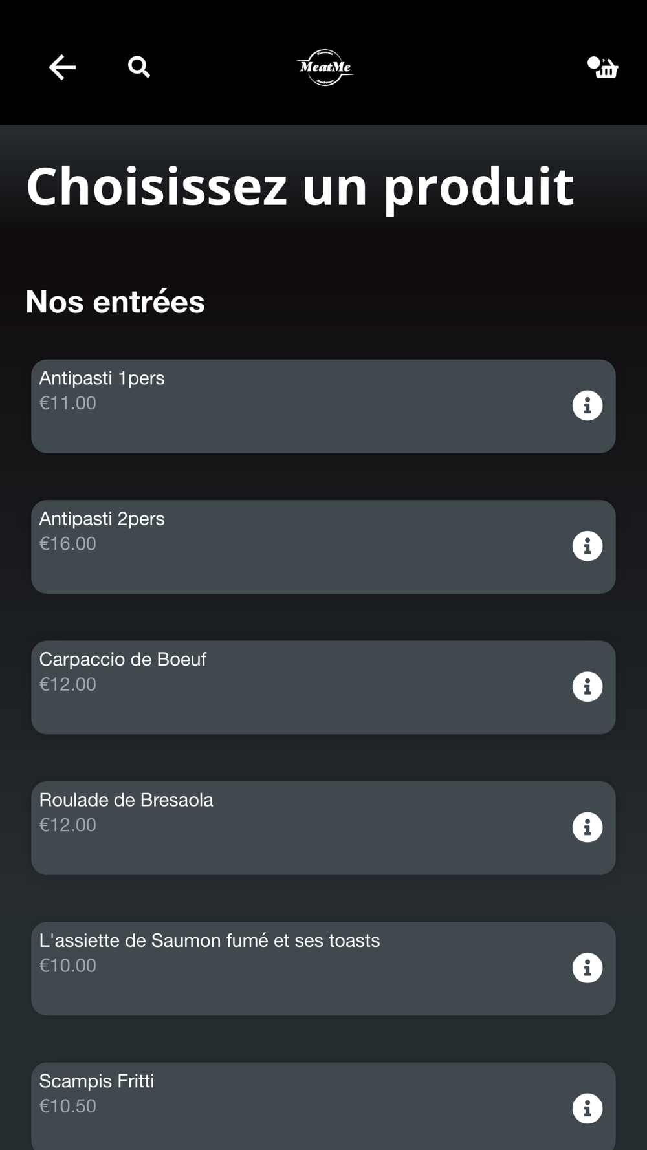Open the shopping basket icon

point(603,67)
